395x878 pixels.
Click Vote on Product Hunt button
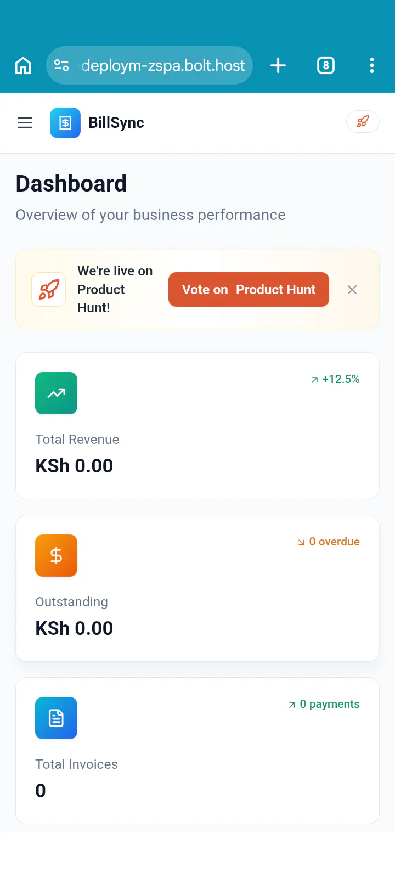[249, 289]
